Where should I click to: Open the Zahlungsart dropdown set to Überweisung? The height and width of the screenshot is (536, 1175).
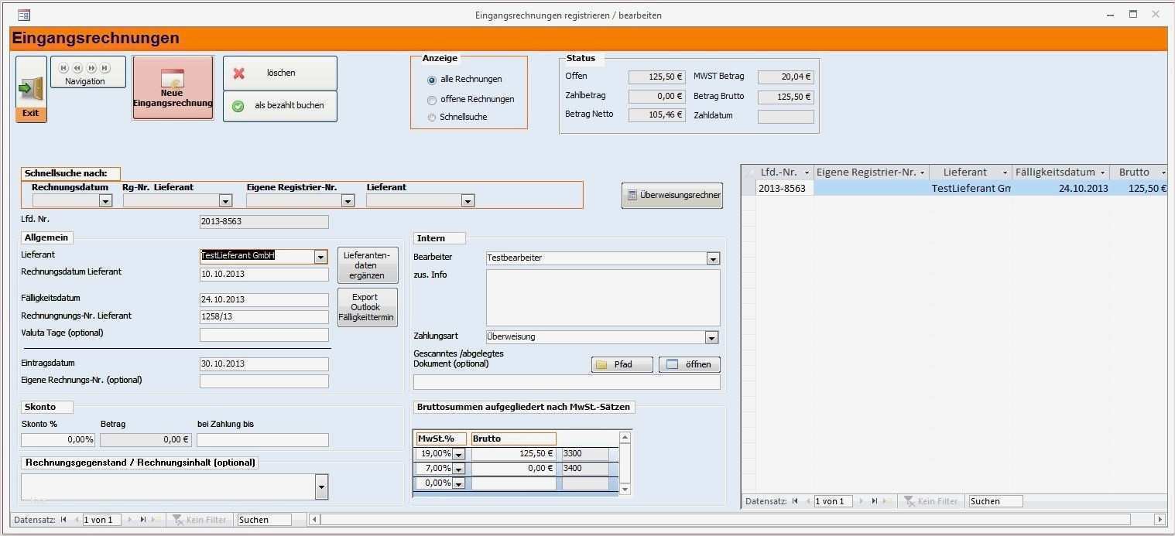[x=711, y=336]
